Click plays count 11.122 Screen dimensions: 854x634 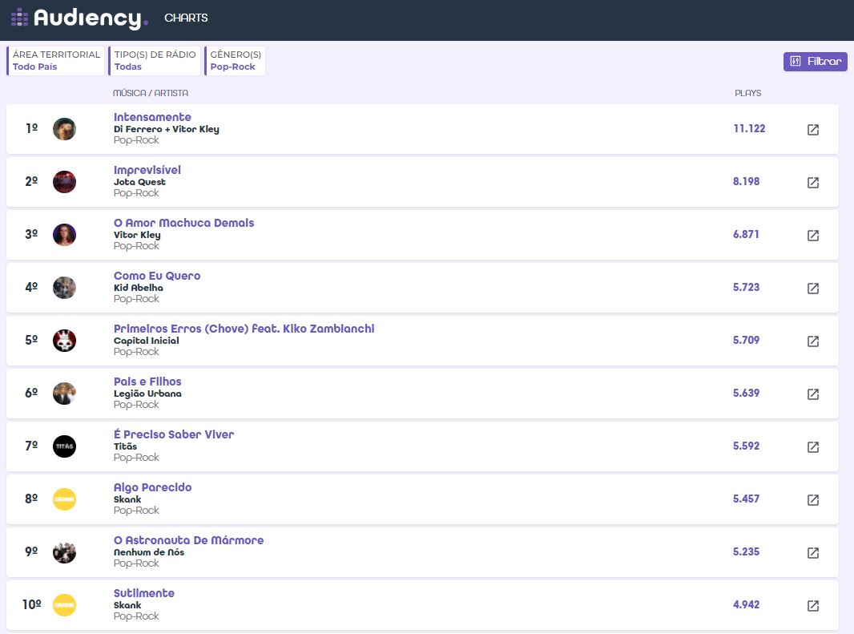tap(749, 129)
